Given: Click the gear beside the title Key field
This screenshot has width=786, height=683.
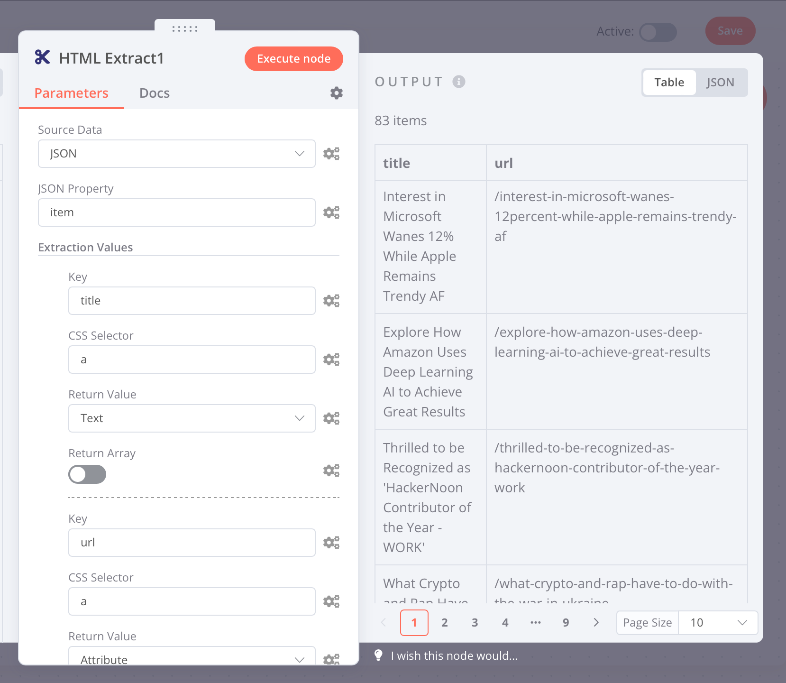Looking at the screenshot, I should point(331,300).
